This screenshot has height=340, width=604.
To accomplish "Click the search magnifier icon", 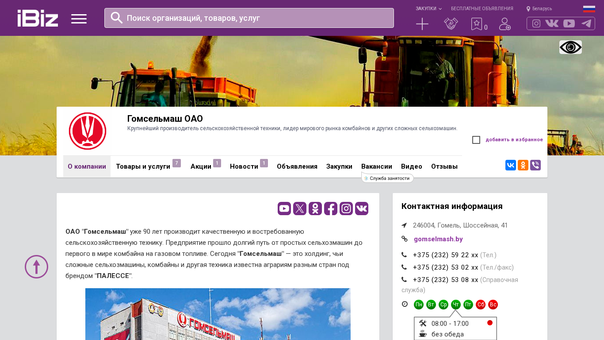I will (x=116, y=18).
